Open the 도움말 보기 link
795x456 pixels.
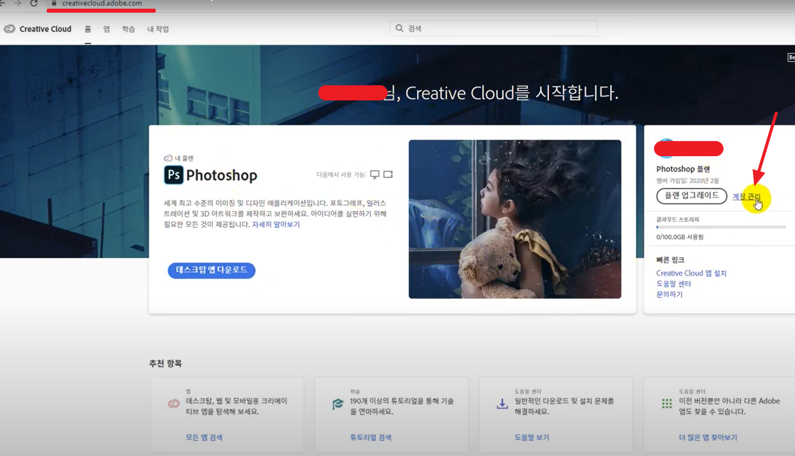(x=532, y=437)
